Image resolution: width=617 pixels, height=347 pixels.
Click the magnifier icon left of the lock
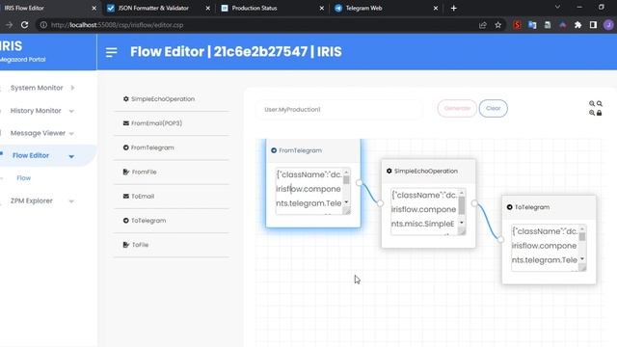point(592,113)
